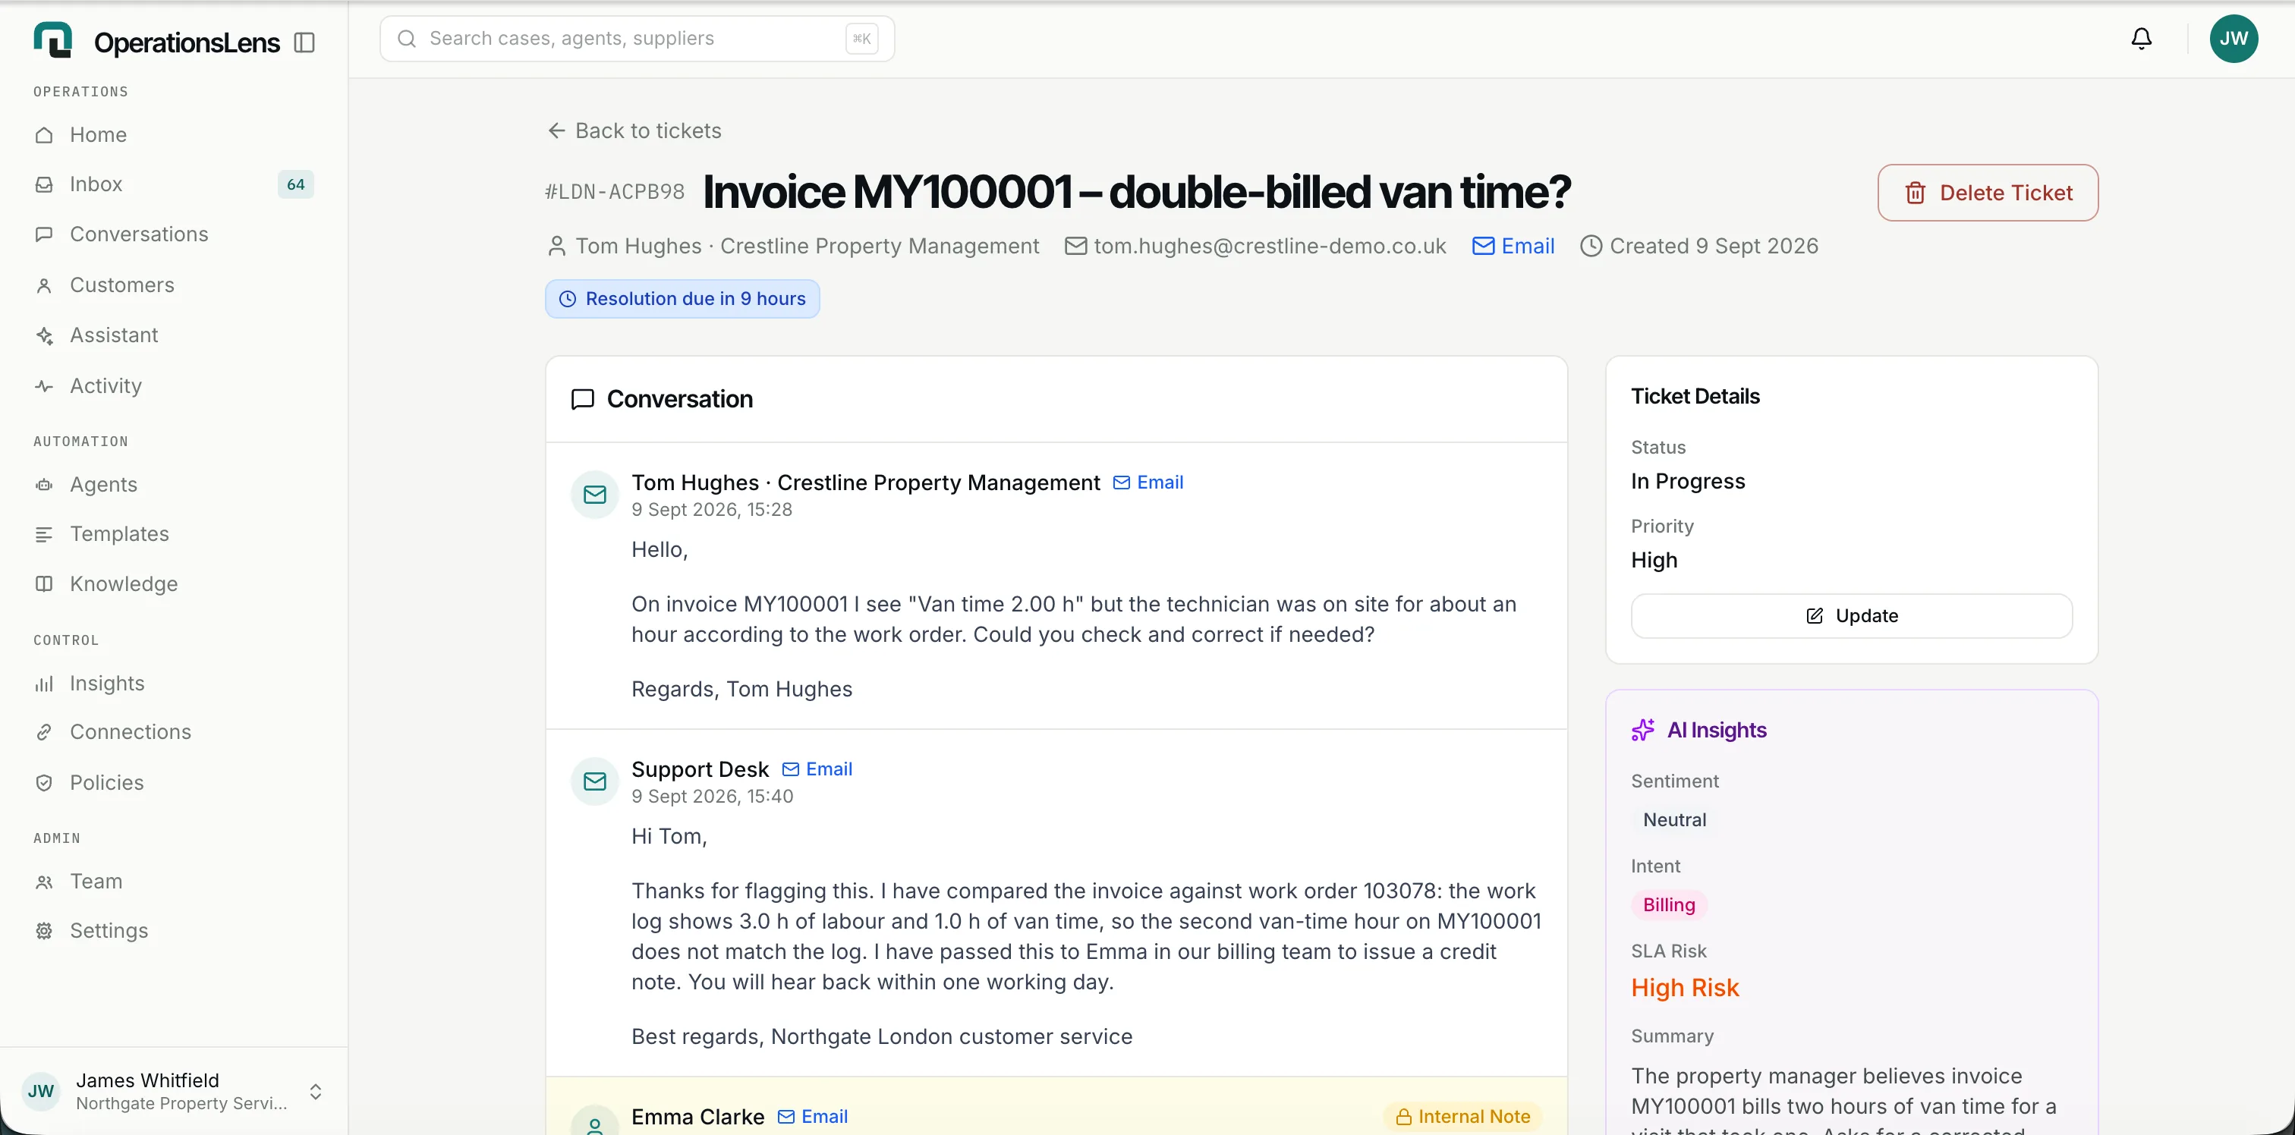The image size is (2295, 1135).
Task: Click the OperationsLens logo
Action: [x=53, y=40]
